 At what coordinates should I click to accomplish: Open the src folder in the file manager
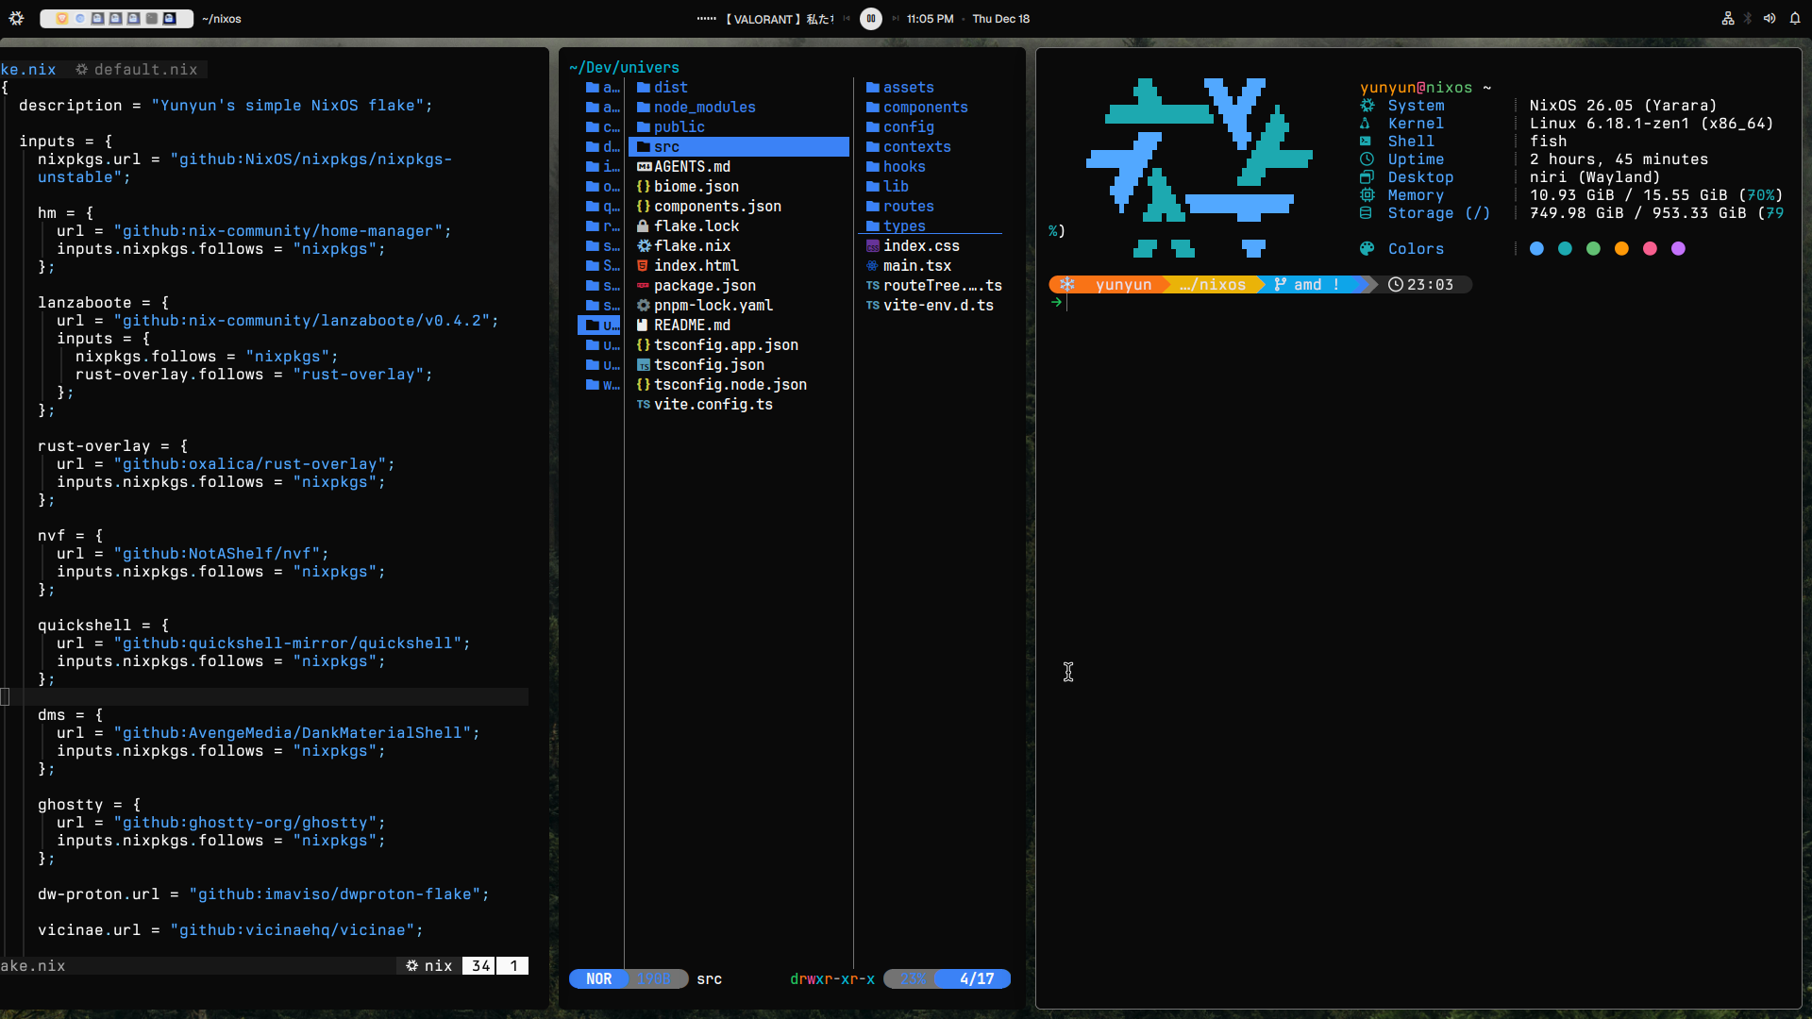coord(666,146)
